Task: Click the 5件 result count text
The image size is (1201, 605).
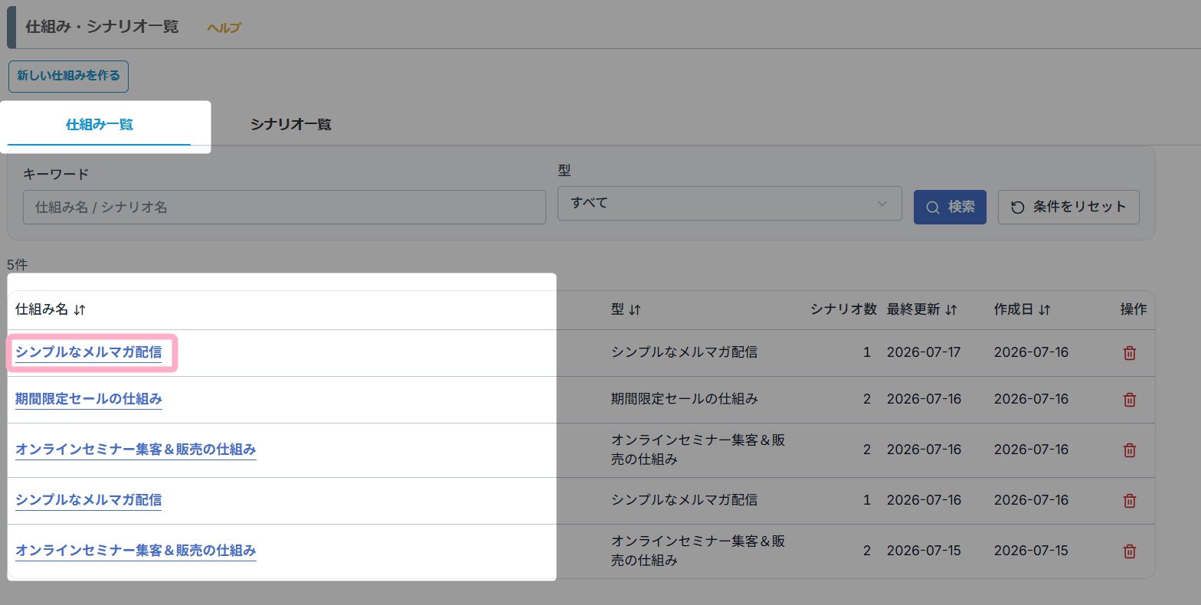Action: [x=17, y=265]
